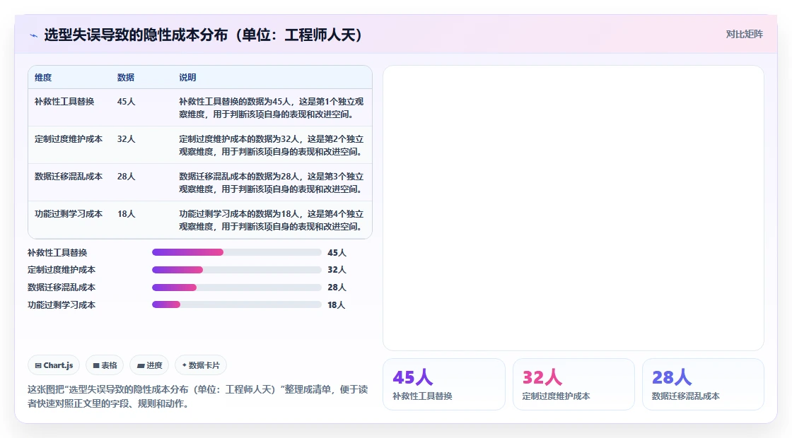Screen dimensions: 792x438
Task: Click the 数据 column header
Action: 126,78
